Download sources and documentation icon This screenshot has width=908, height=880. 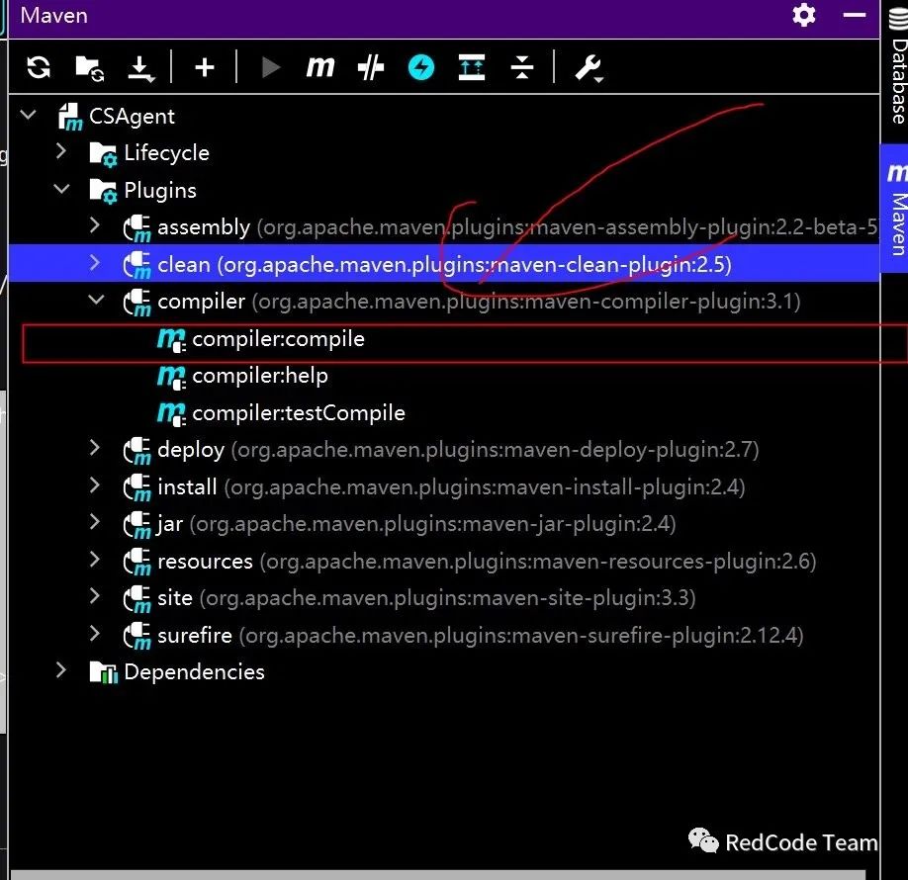140,68
